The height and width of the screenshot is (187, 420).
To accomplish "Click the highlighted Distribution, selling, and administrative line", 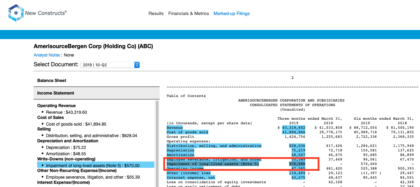I will tap(214, 146).
